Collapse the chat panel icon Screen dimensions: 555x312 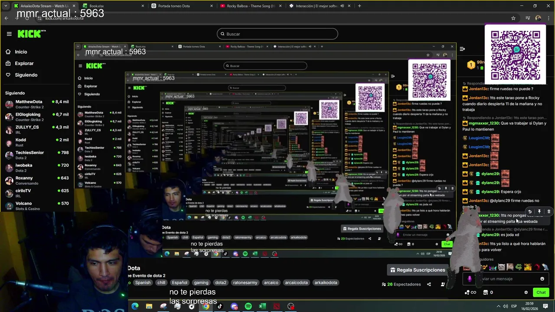tap(462, 49)
